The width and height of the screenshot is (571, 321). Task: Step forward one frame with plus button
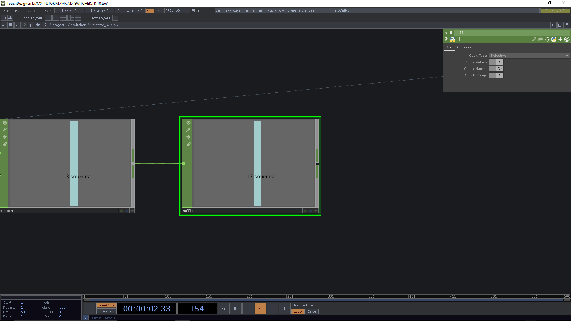(x=284, y=309)
